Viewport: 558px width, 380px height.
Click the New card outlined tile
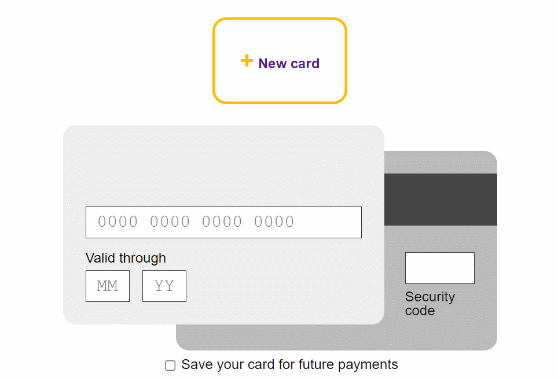coord(280,61)
